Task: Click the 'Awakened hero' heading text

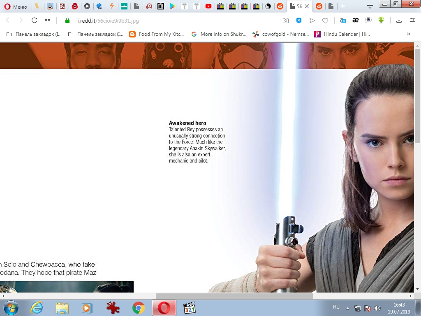Action: [x=187, y=123]
